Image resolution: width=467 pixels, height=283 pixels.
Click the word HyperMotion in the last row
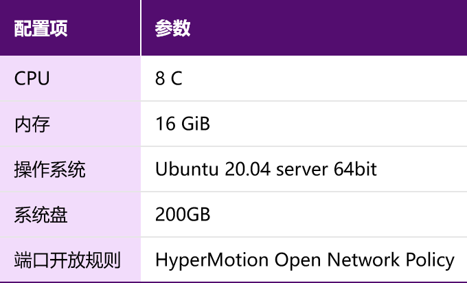click(x=212, y=260)
